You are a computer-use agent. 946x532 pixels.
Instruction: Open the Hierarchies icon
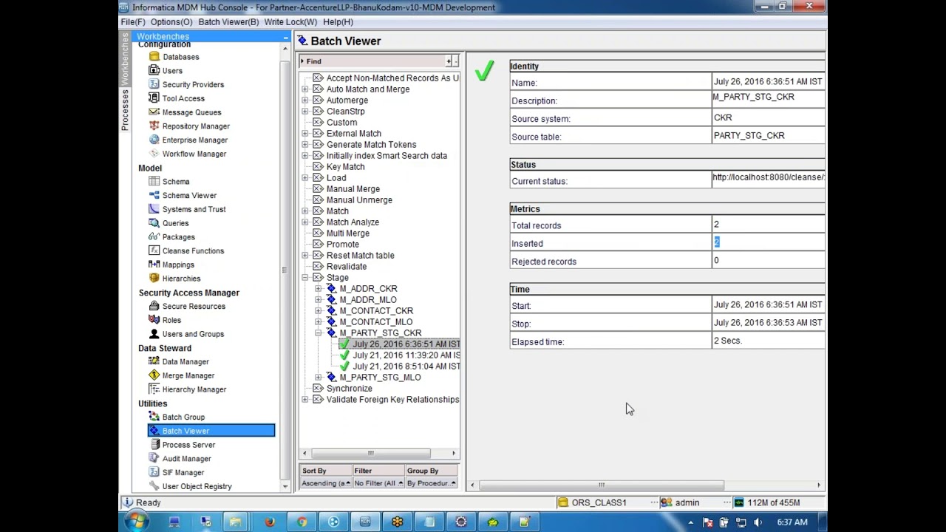coord(154,279)
